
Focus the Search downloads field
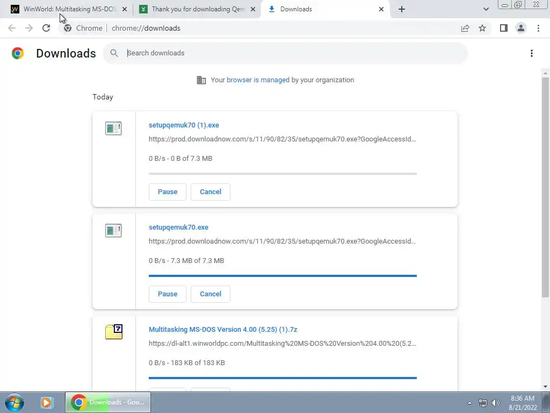285,53
